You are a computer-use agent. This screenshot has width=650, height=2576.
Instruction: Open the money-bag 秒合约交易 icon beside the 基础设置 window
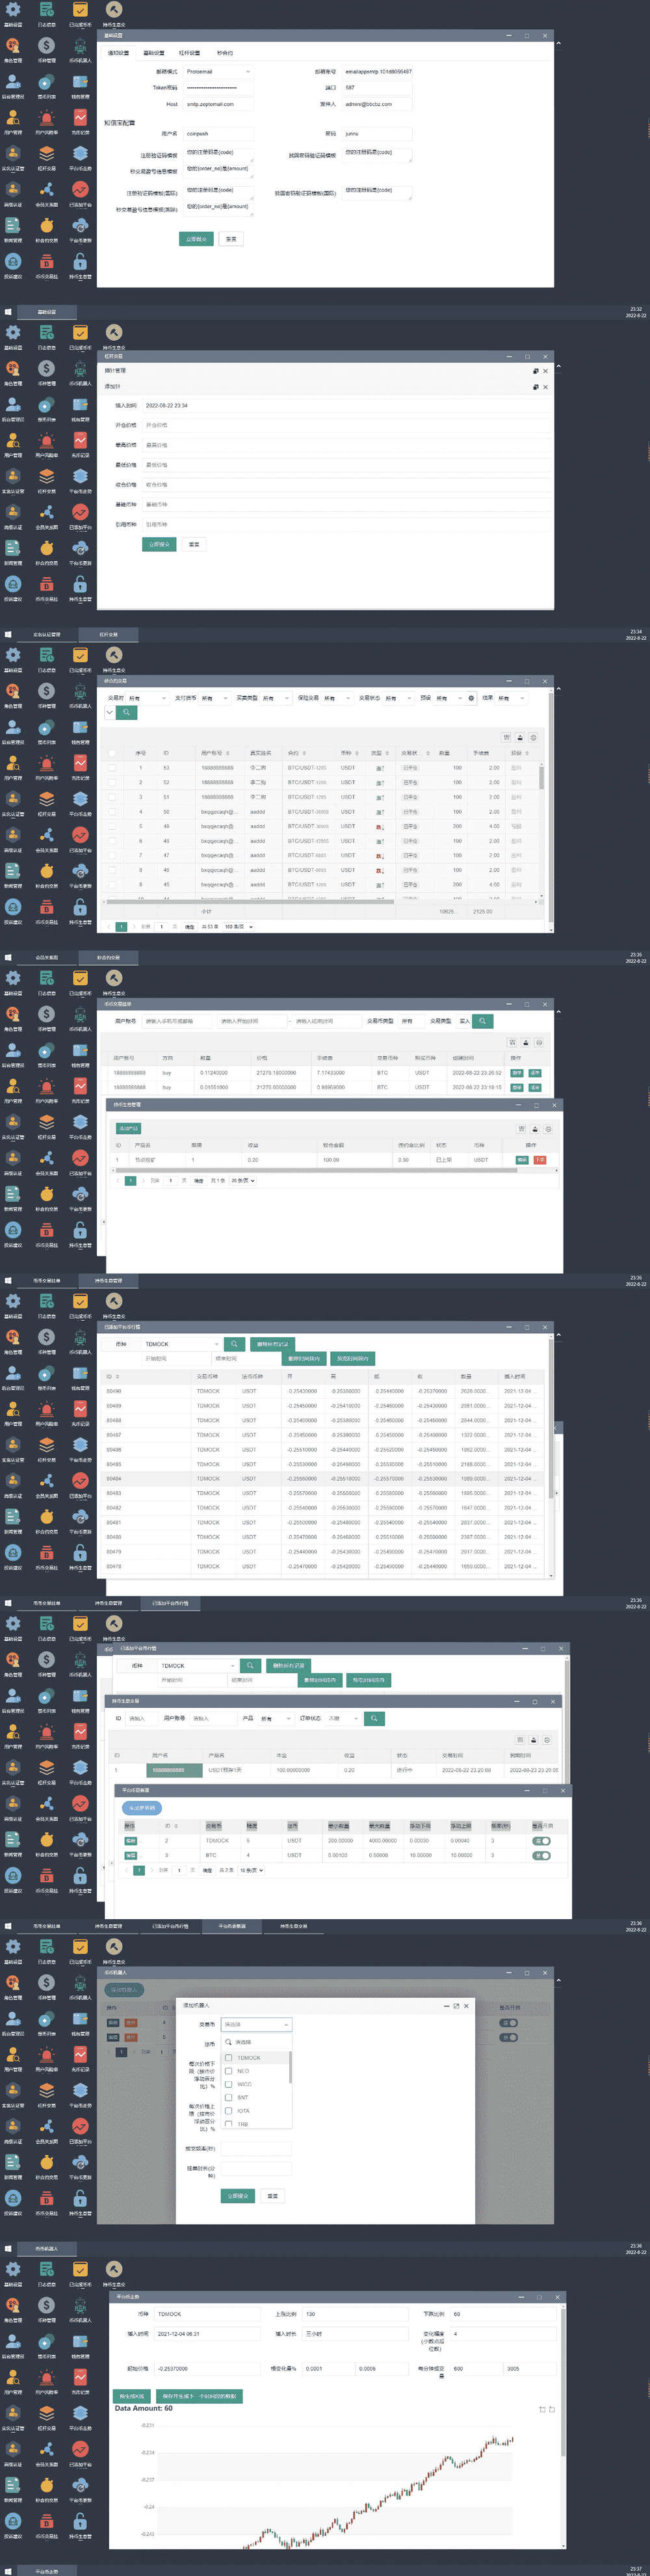click(46, 226)
